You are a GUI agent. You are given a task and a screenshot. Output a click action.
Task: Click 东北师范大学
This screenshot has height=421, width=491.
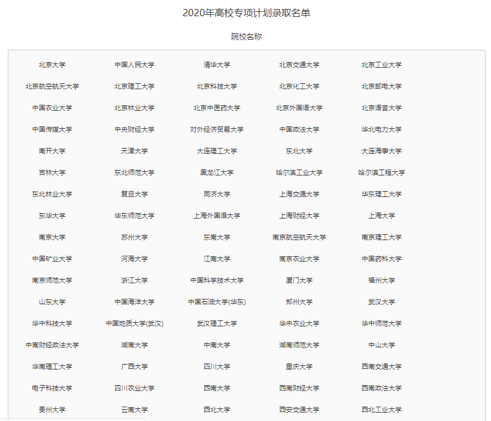tap(134, 172)
